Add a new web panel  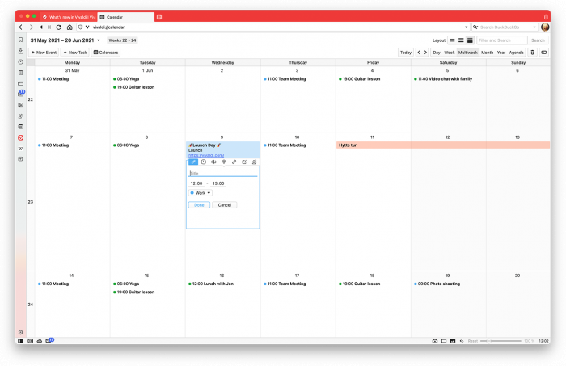20,158
